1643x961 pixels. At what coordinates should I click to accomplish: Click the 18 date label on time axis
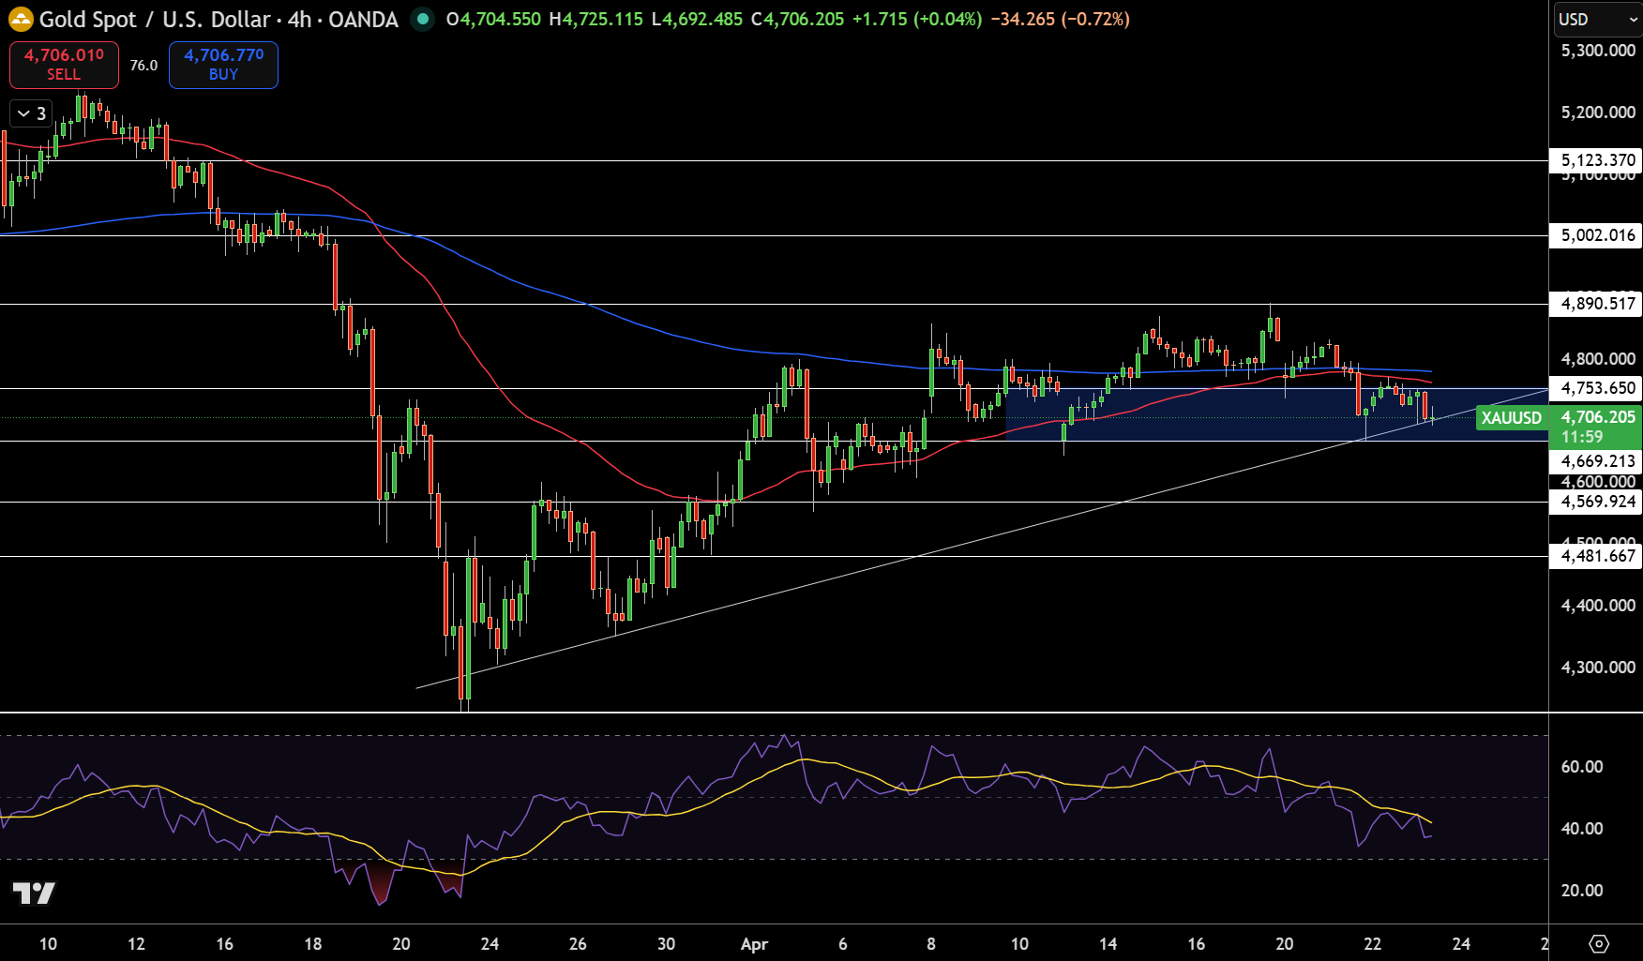coord(313,944)
